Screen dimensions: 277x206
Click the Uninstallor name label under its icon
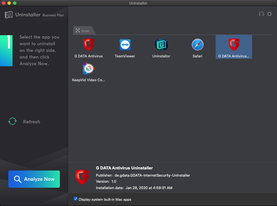click(x=161, y=56)
